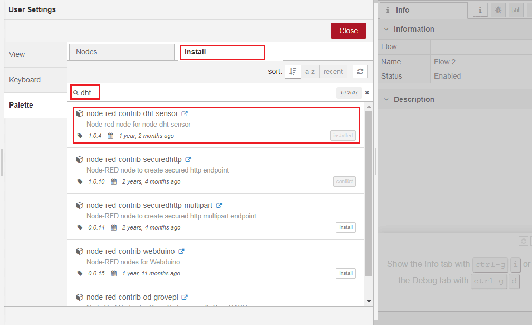Open the View settings section
The width and height of the screenshot is (532, 325).
35,54
